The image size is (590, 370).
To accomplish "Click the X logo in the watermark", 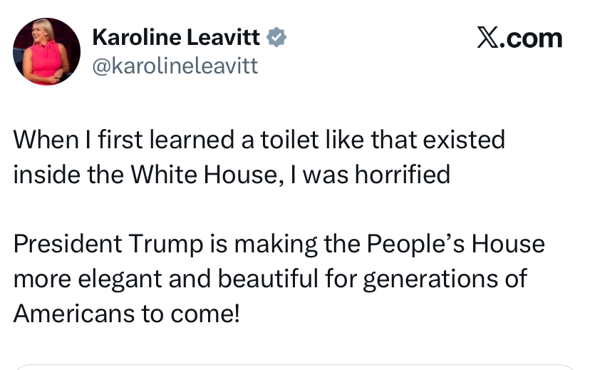I will (x=488, y=37).
